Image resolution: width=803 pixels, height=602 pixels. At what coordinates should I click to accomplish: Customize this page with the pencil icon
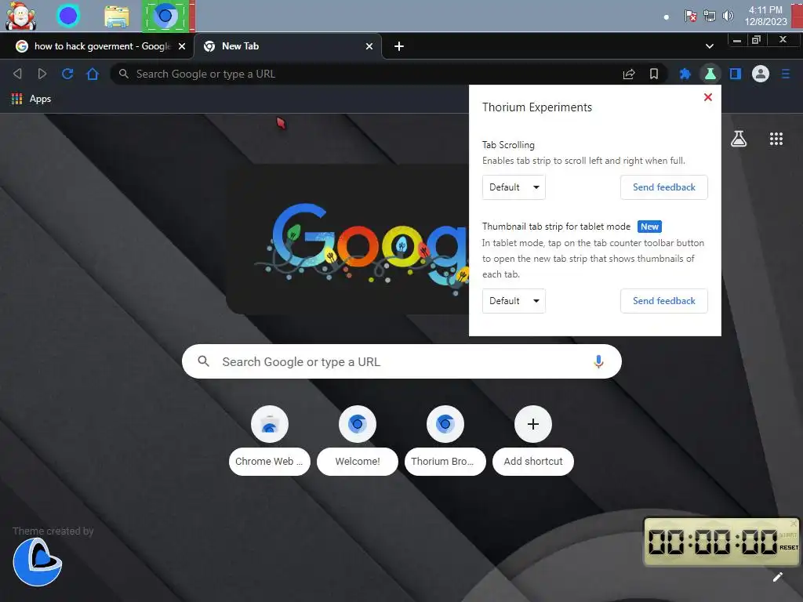click(778, 577)
